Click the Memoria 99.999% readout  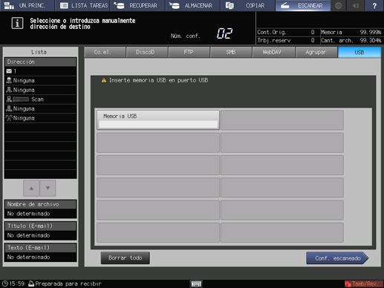tap(351, 32)
